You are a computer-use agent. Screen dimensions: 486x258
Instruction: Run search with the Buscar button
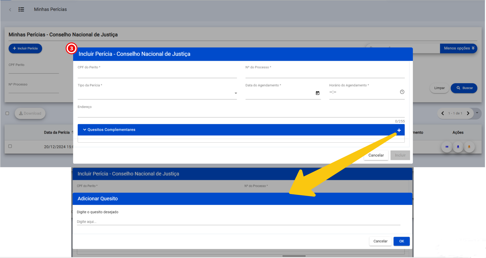click(x=464, y=88)
